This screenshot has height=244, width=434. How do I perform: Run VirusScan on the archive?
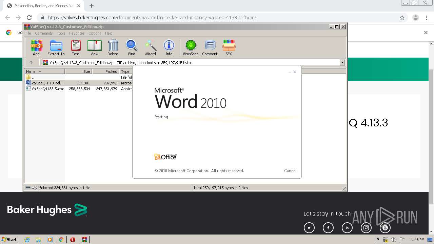191,47
